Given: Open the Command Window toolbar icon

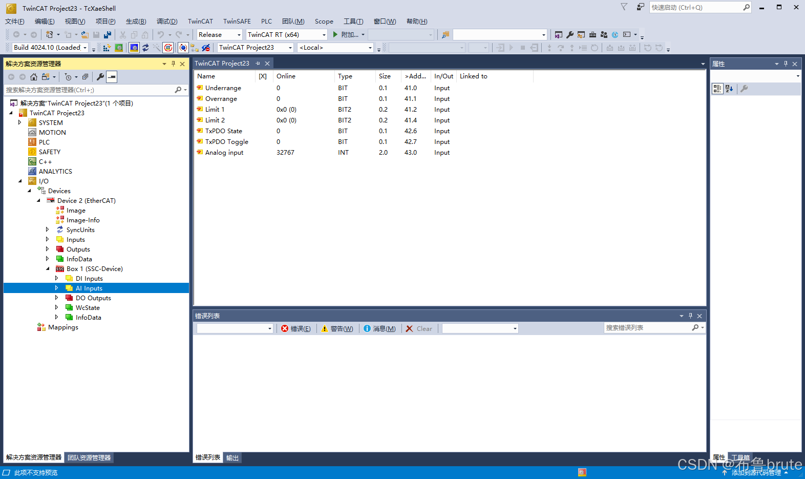Looking at the screenshot, I should click(x=627, y=35).
